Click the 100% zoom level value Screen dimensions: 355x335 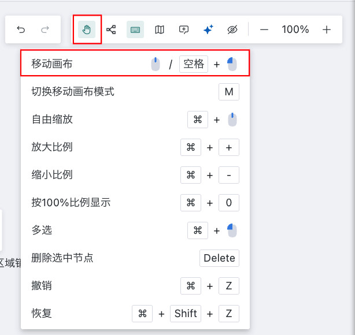(295, 29)
